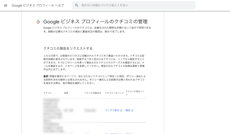Viewport: 230px width, 134px height.
Task: Open the hamburger main menu
Action: 6,5
